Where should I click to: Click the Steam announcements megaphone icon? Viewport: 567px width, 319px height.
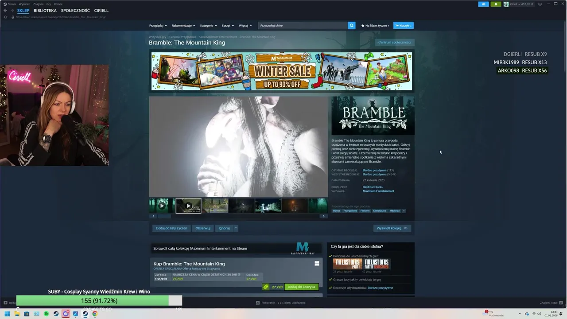pos(483,4)
